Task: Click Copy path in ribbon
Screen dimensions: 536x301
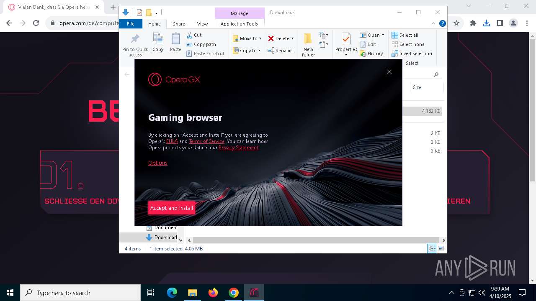Action: click(201, 44)
